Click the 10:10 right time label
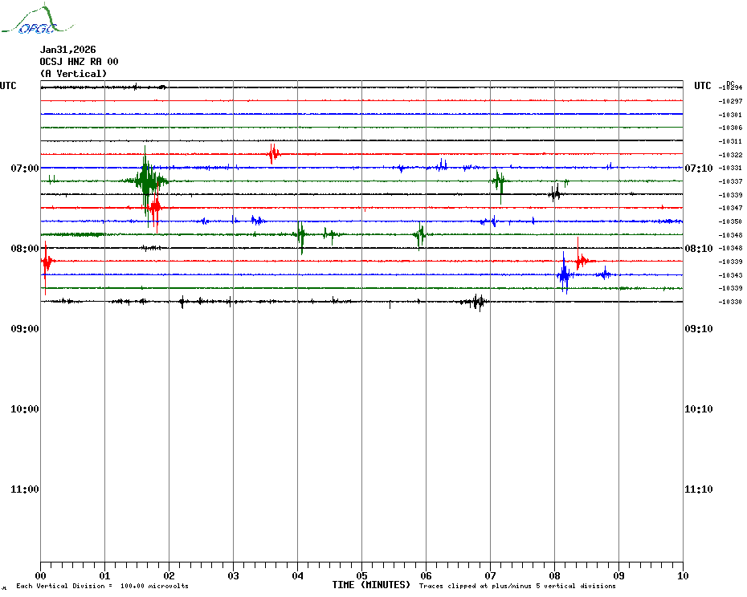 coord(698,408)
